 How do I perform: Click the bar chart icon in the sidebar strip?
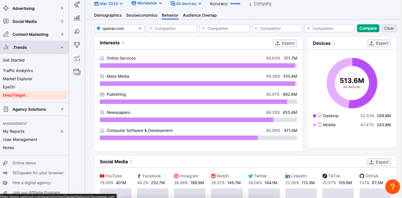(77, 18)
